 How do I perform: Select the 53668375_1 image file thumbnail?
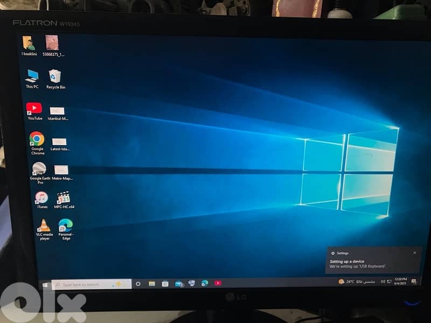click(52, 43)
